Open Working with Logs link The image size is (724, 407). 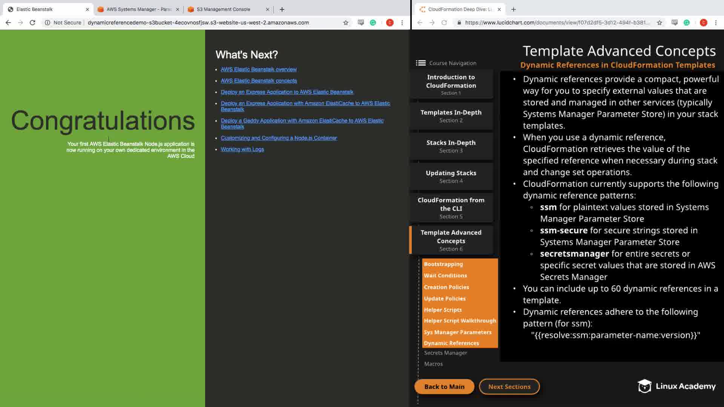[242, 149]
